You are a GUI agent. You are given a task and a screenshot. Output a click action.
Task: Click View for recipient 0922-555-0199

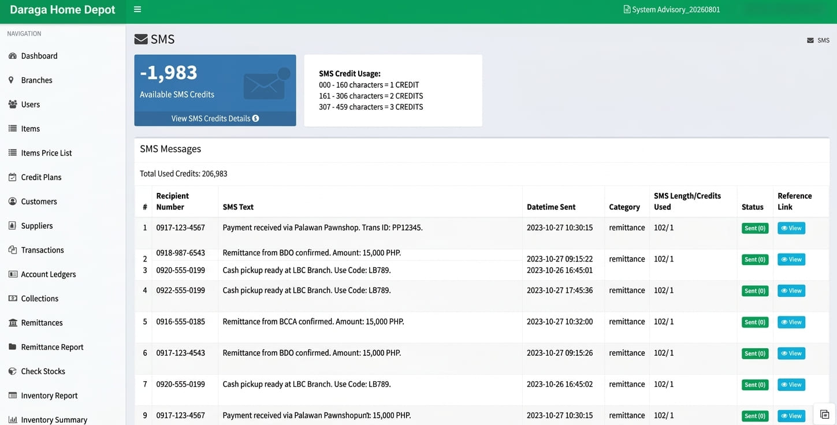click(x=791, y=290)
